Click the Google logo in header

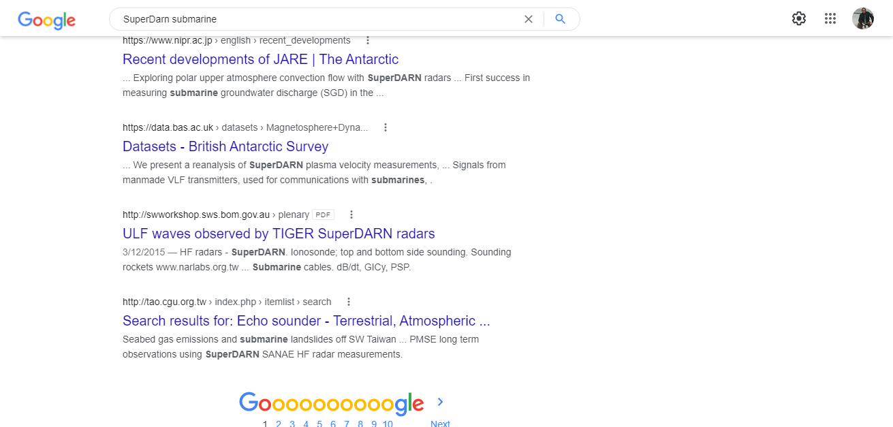[x=46, y=20]
